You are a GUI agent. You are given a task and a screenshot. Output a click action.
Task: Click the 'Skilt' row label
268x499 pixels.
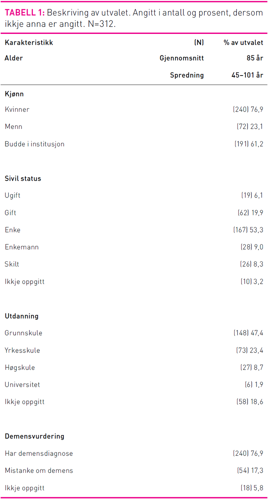click(12, 264)
